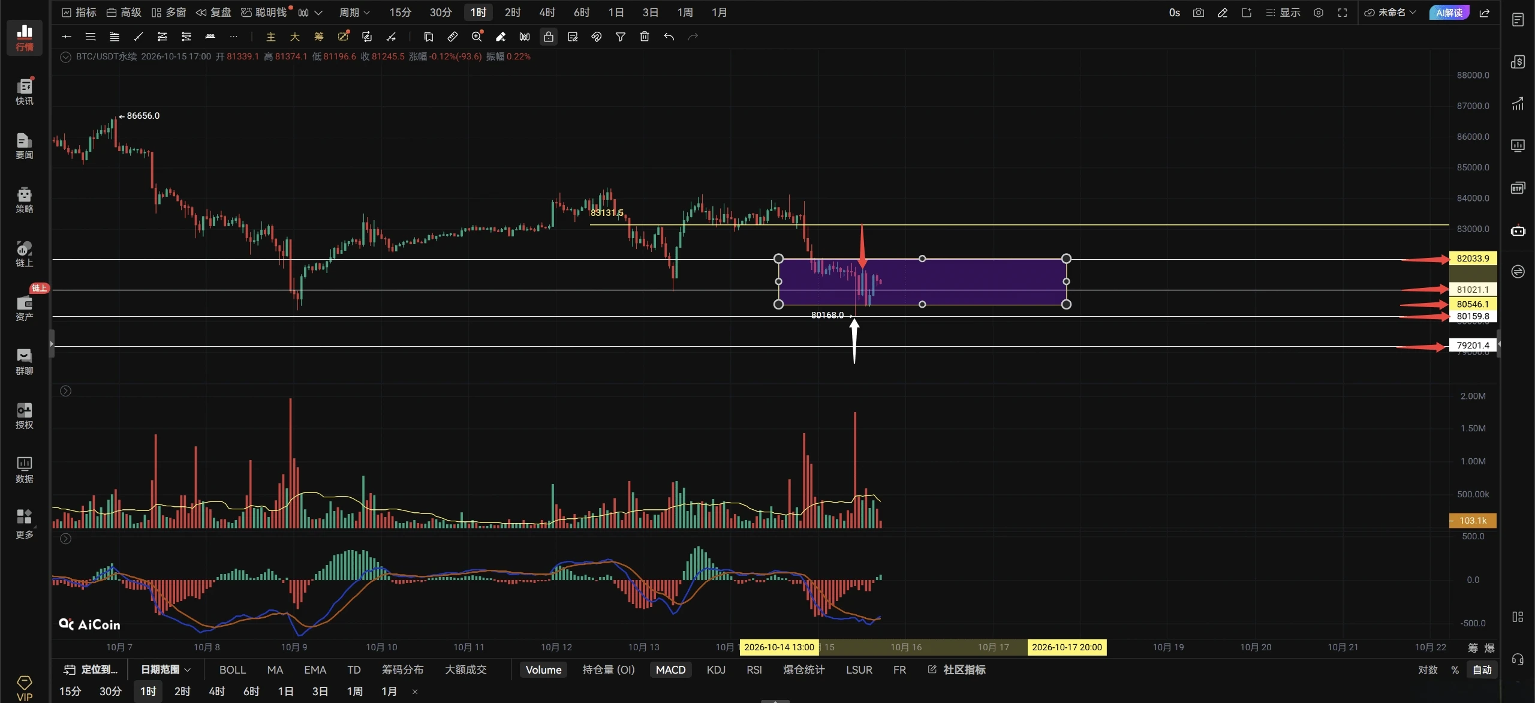Toggle the MACD indicator
The height and width of the screenshot is (703, 1535).
(x=670, y=670)
